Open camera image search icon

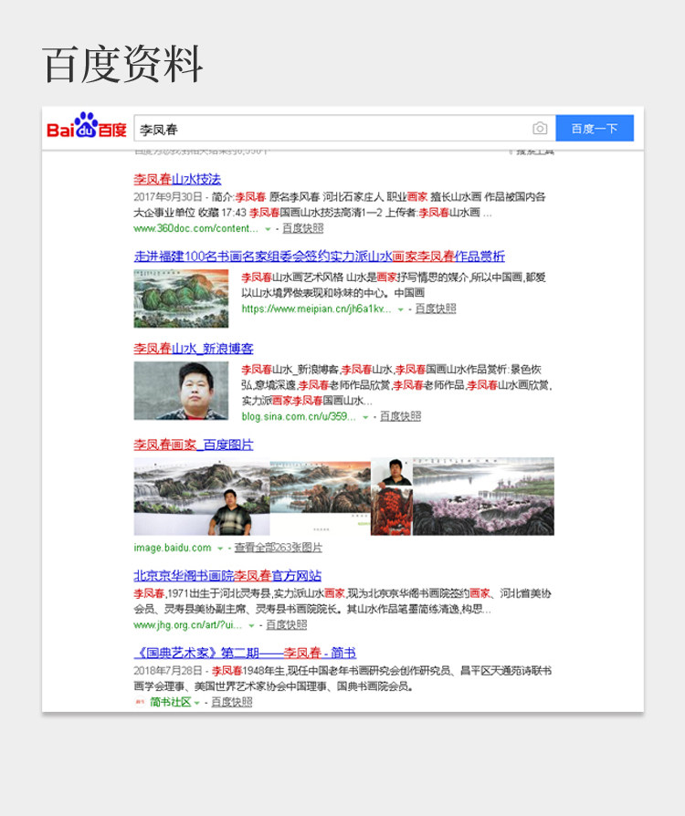540,128
